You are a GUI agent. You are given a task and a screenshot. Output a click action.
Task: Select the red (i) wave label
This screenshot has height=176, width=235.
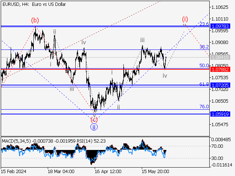(185, 19)
